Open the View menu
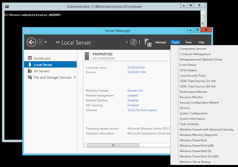Viewport: 238px width, 167px height. pyautogui.click(x=189, y=42)
